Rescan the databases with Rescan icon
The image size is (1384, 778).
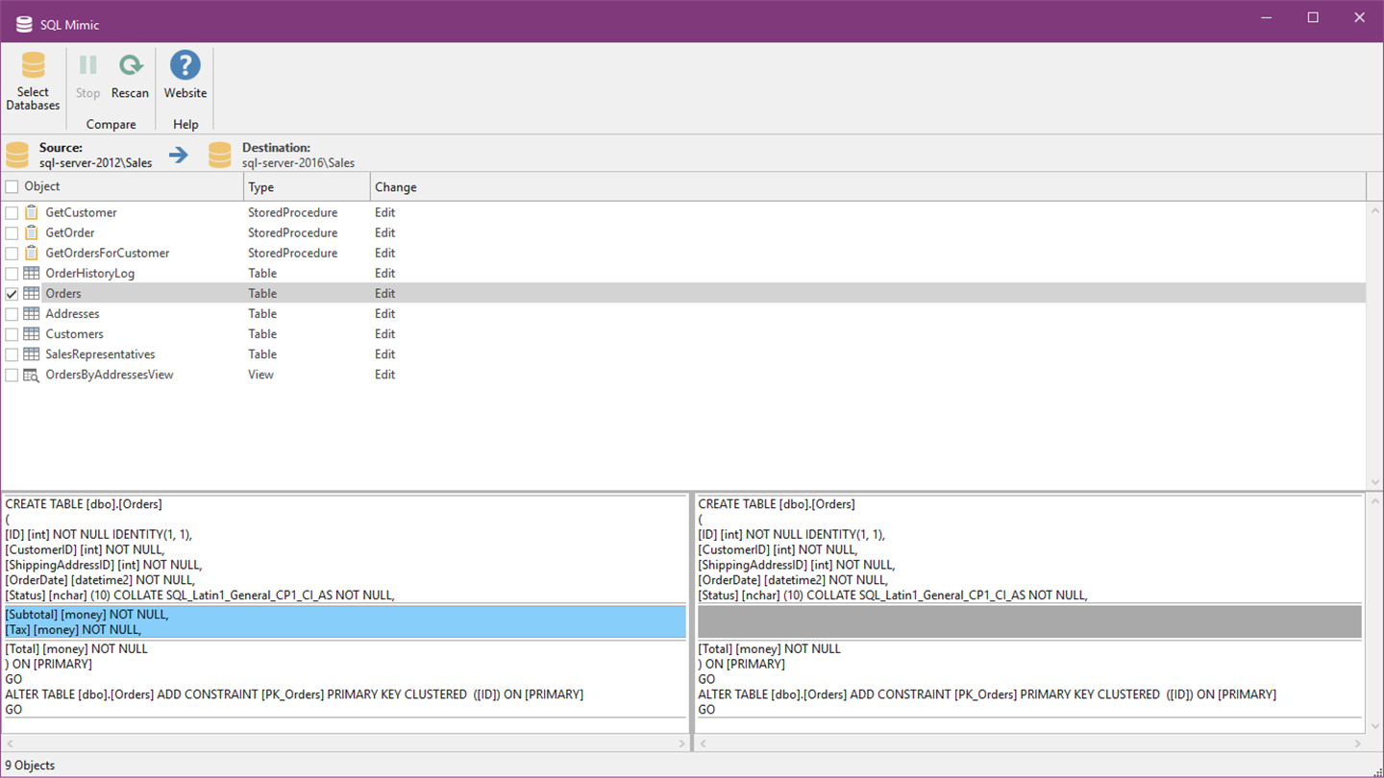click(x=130, y=65)
